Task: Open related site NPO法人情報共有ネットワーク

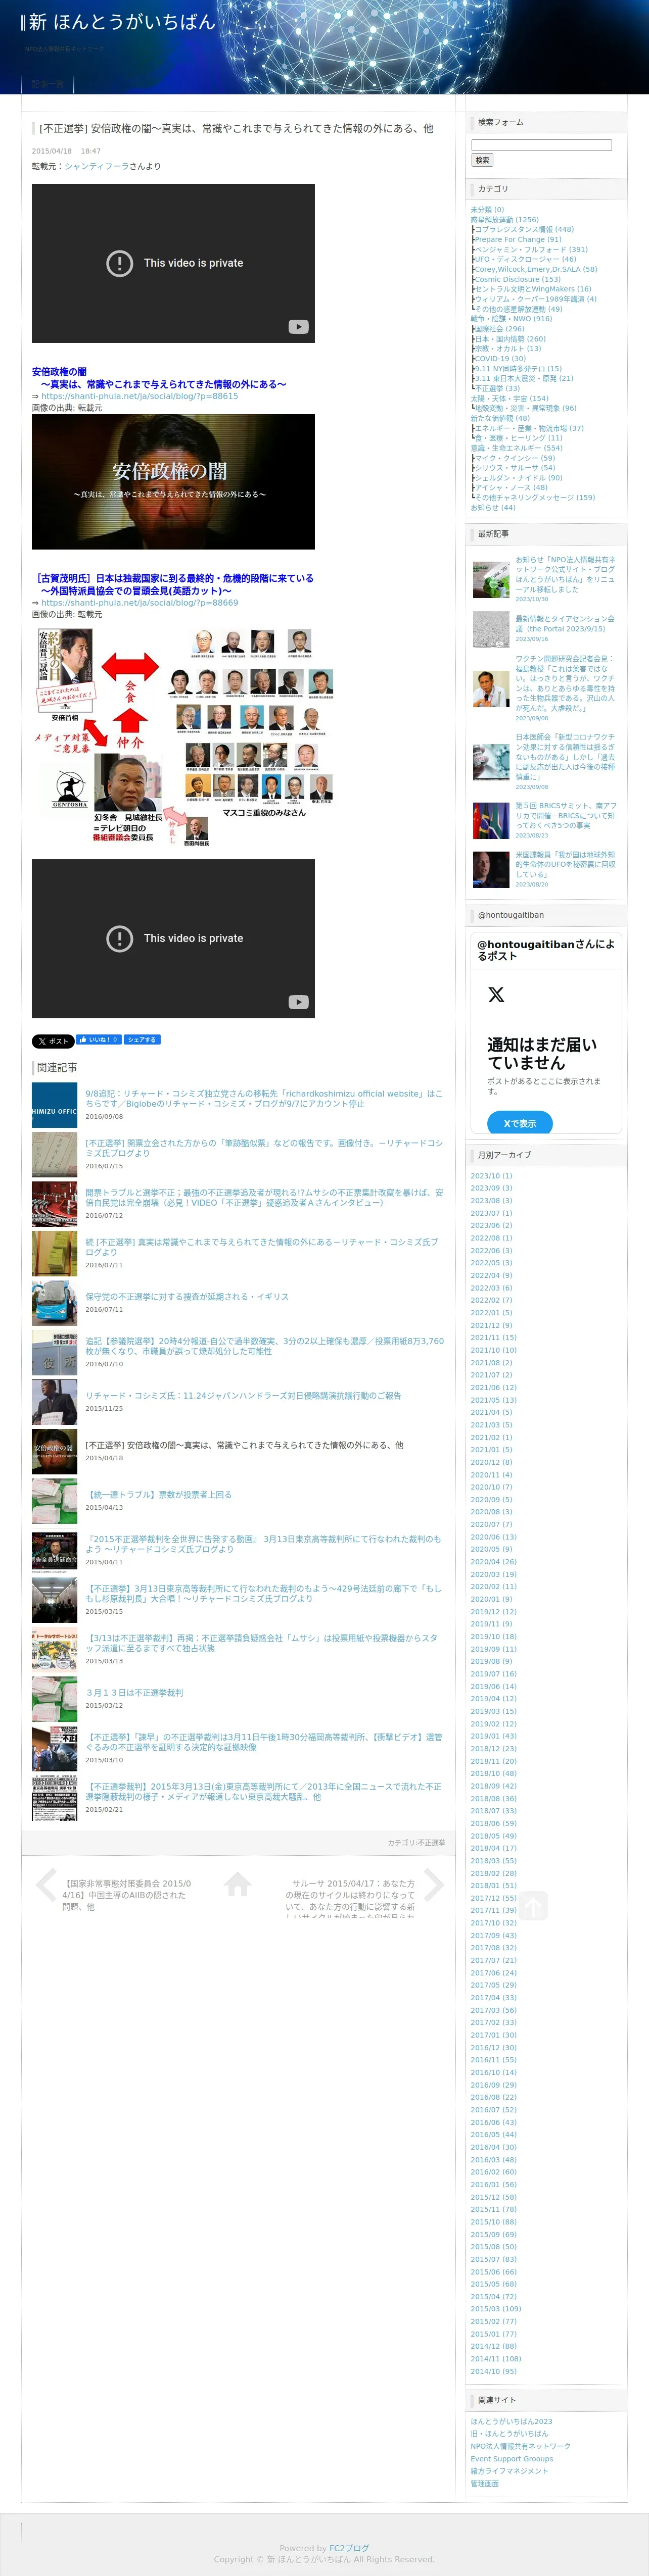Action: click(521, 2447)
